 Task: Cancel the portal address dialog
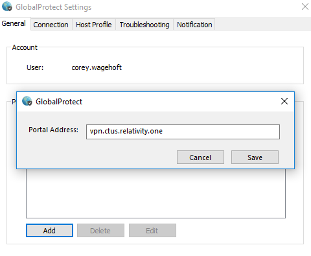[x=200, y=157]
